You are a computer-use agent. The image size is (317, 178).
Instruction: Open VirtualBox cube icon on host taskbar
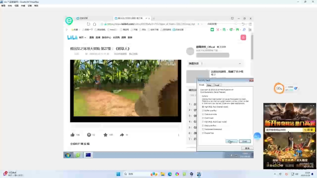191,174
